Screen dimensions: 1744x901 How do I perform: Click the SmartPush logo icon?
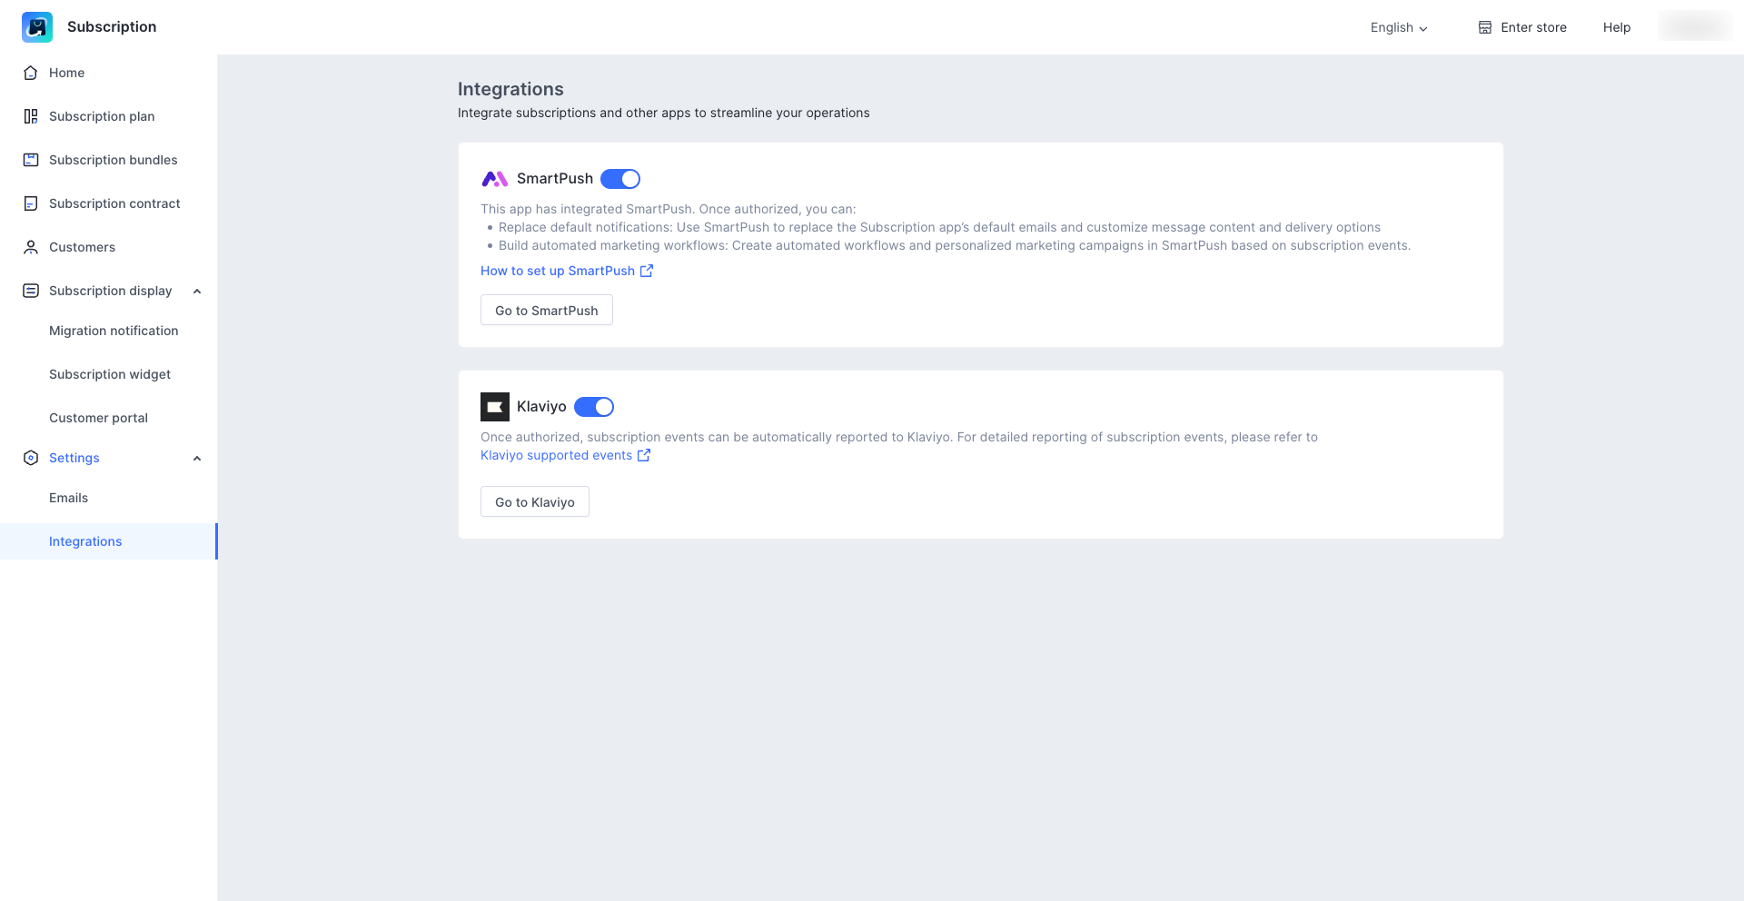(495, 179)
